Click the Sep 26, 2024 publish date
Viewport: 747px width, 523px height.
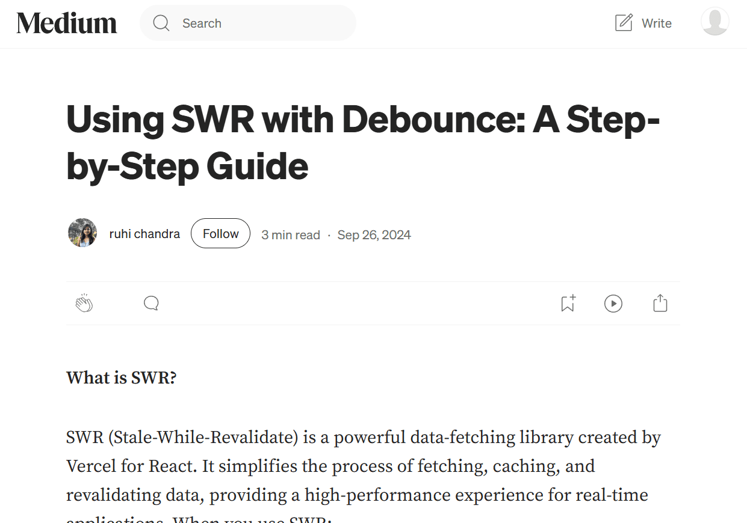tap(374, 234)
